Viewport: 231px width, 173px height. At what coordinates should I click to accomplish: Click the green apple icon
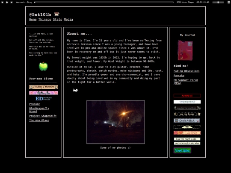point(43,66)
